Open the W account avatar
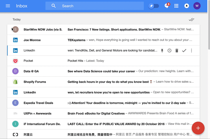 click(197, 6)
